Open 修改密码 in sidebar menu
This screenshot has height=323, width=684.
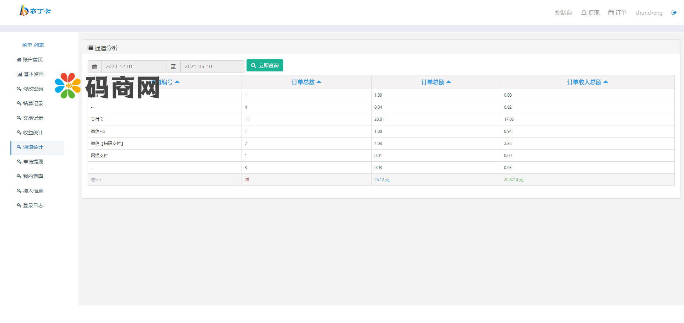pos(30,89)
